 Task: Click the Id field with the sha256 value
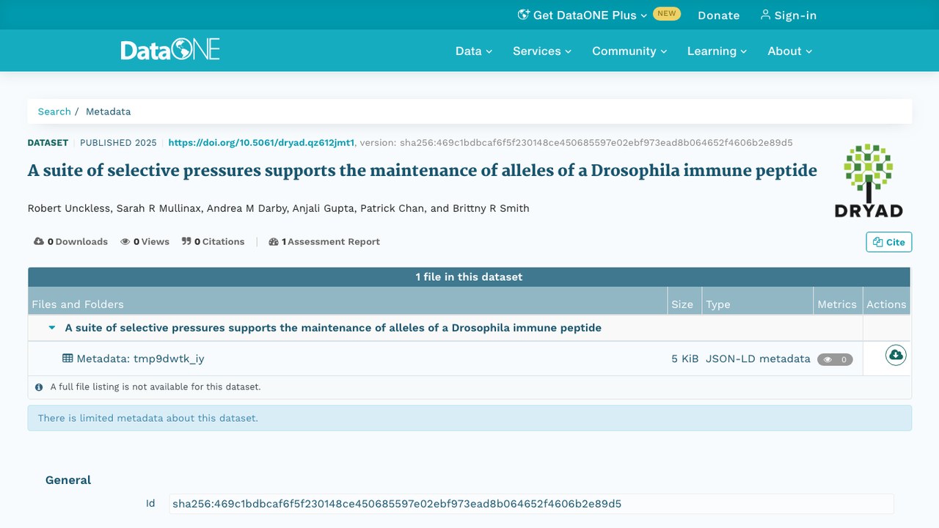point(531,504)
